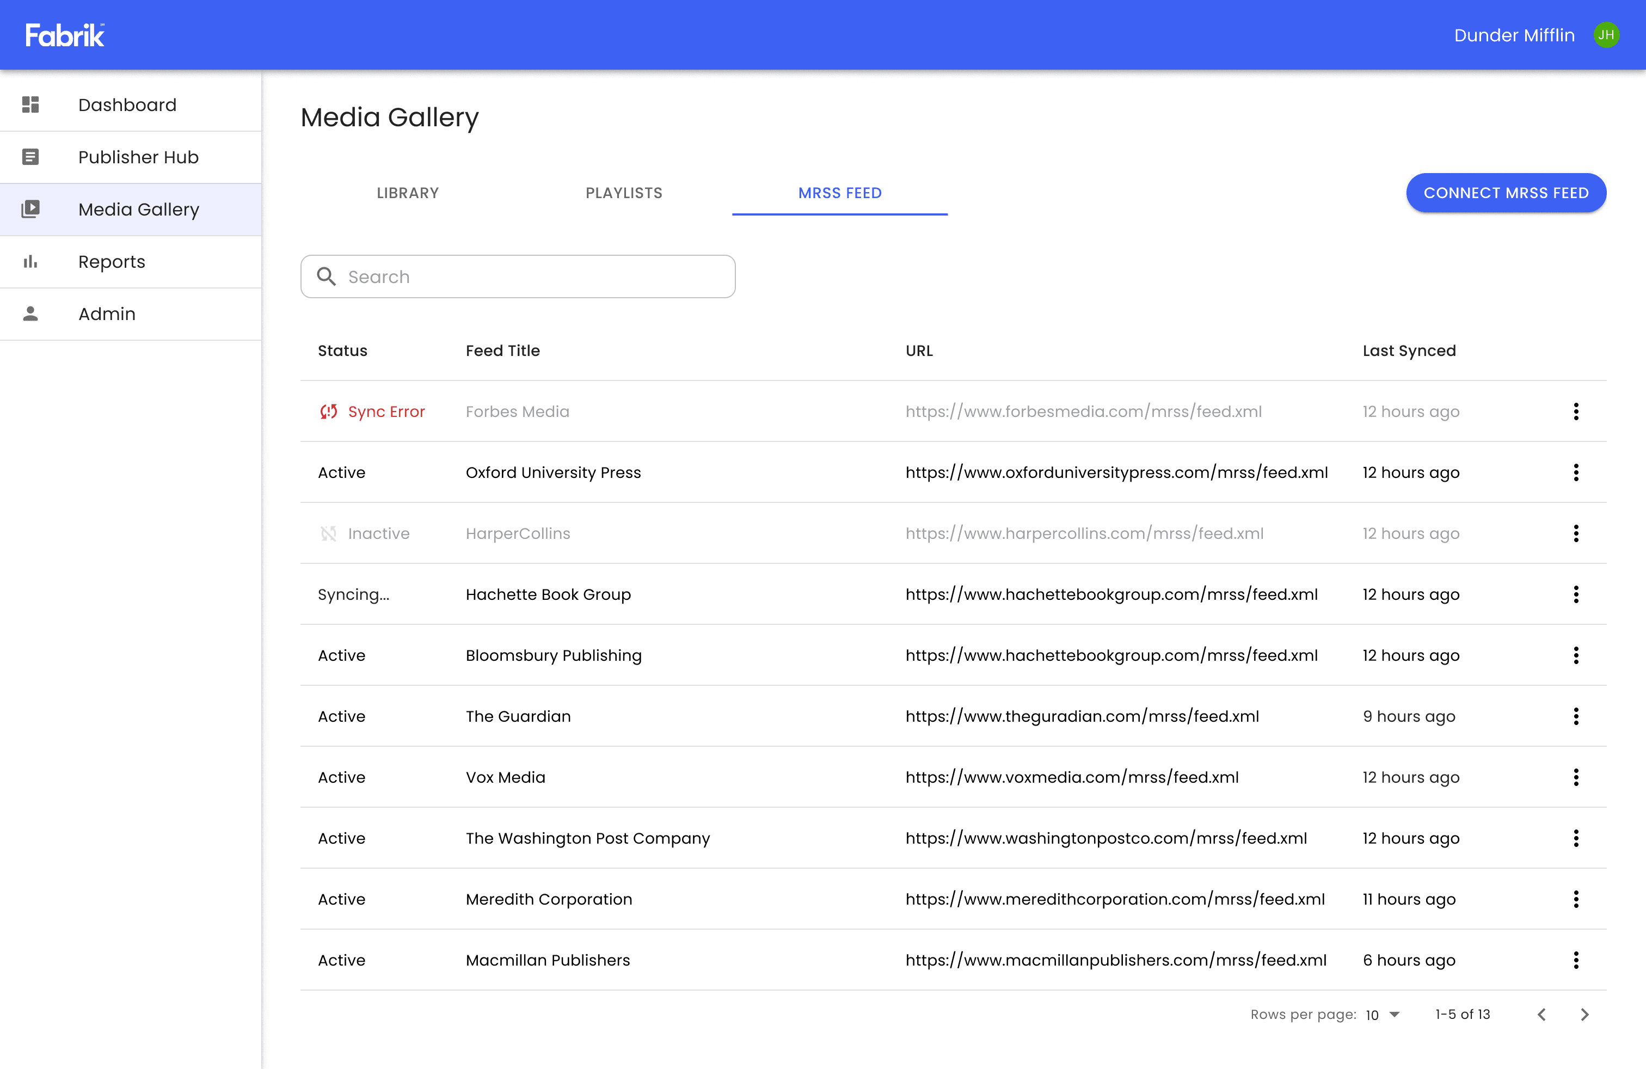
Task: Click the Publisher Hub document icon
Action: pyautogui.click(x=30, y=157)
